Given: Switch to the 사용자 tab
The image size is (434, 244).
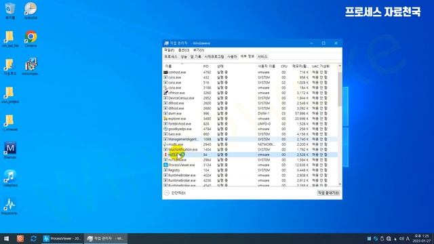Looking at the screenshot, I should [x=232, y=56].
